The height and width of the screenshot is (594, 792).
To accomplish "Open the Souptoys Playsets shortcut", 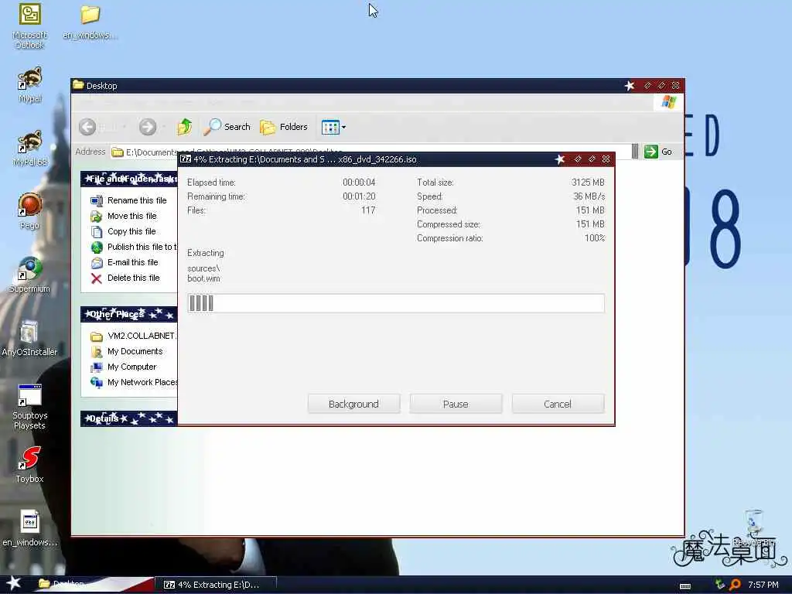I will click(x=29, y=407).
